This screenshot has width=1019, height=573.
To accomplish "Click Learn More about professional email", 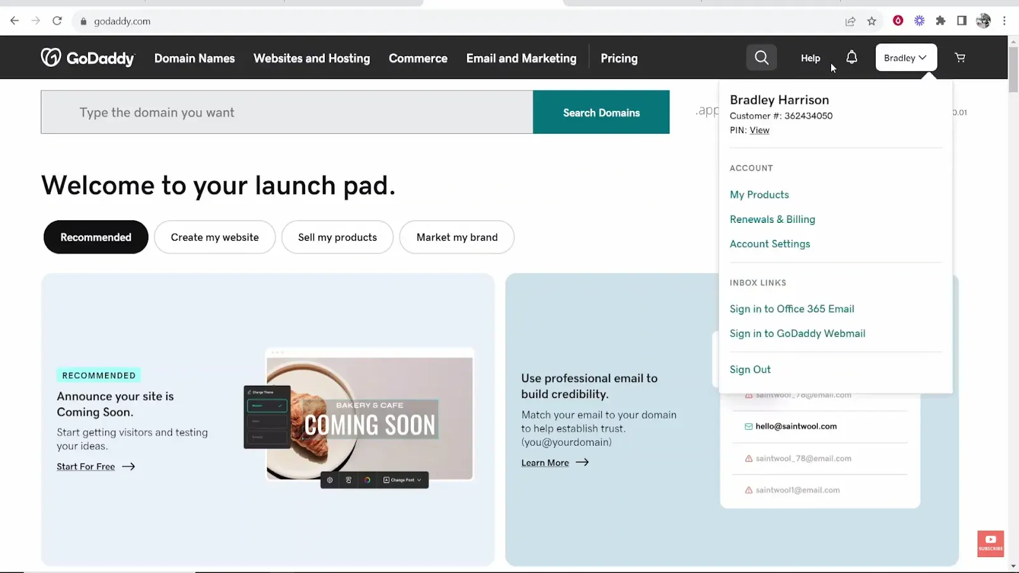I will [545, 463].
